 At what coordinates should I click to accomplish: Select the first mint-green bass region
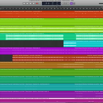point(37,37)
